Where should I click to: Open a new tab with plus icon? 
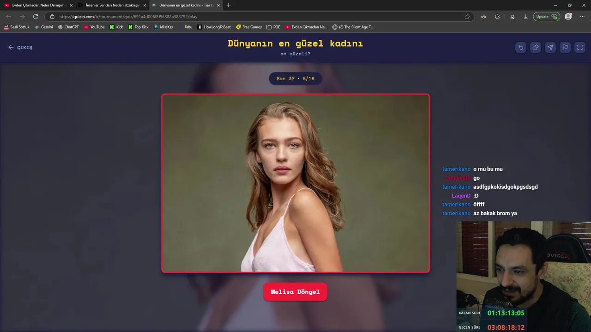click(x=229, y=5)
